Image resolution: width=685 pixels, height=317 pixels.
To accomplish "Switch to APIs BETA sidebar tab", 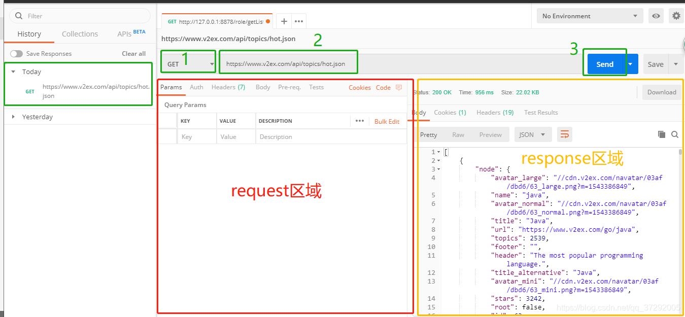I will point(131,33).
